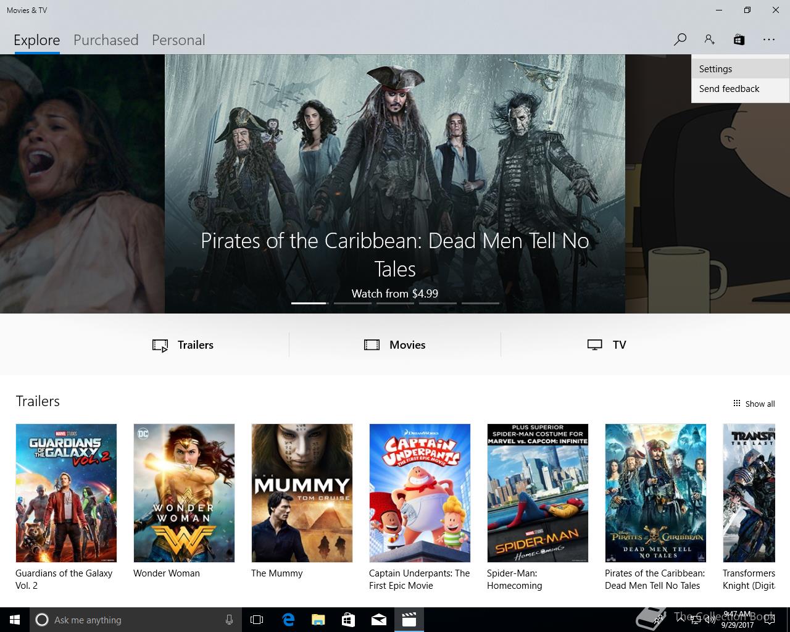Viewport: 790px width, 632px height.
Task: Click the Cortana circle icon
Action: [42, 620]
